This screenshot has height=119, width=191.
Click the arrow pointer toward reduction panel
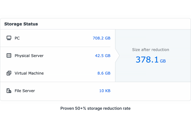click(117, 56)
